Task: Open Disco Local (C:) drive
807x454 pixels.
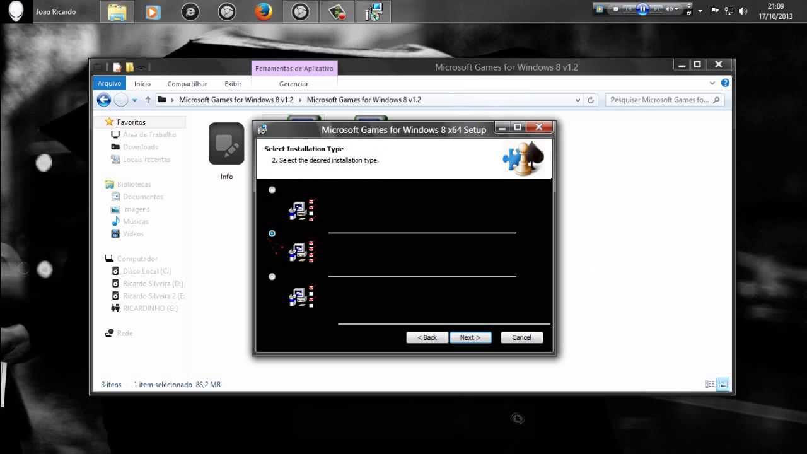Action: (147, 271)
